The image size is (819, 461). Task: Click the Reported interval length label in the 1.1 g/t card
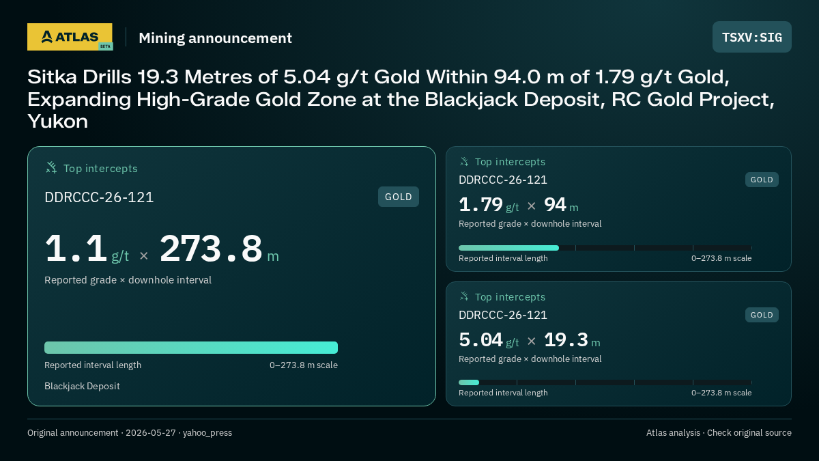pos(93,365)
